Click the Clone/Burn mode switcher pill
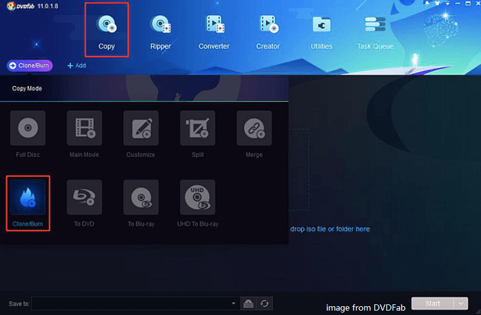 click(x=30, y=65)
